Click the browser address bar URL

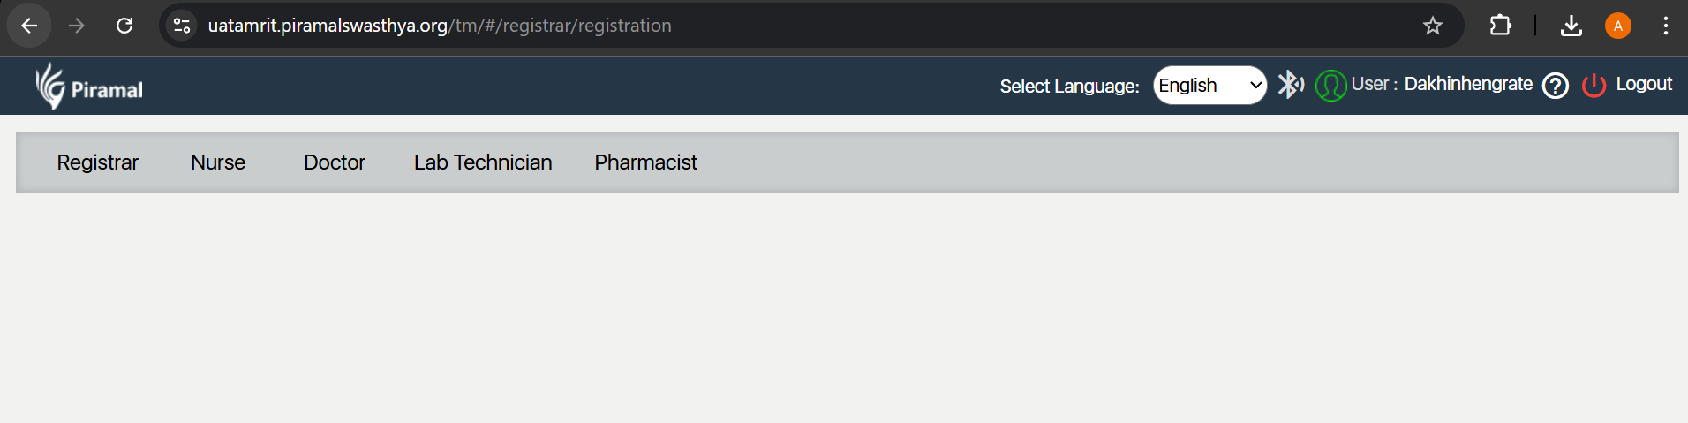[x=440, y=26]
